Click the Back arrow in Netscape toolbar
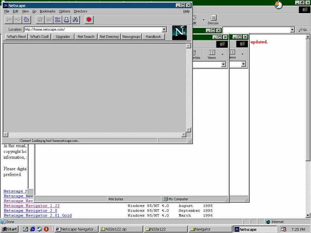 coord(9,20)
